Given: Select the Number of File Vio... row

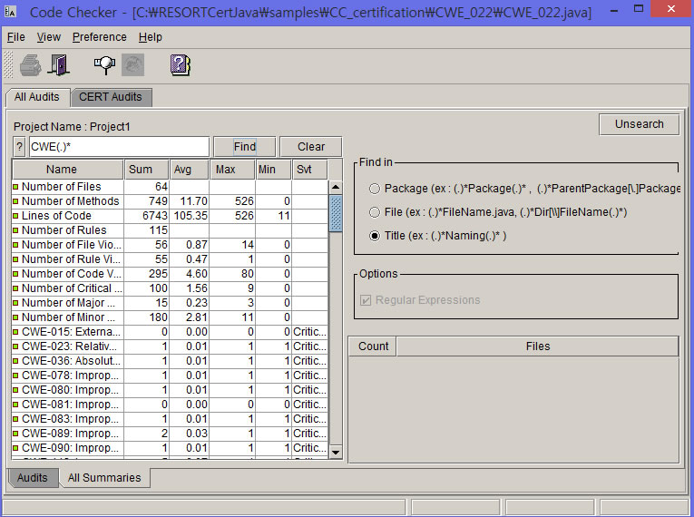Looking at the screenshot, I should click(x=170, y=245).
